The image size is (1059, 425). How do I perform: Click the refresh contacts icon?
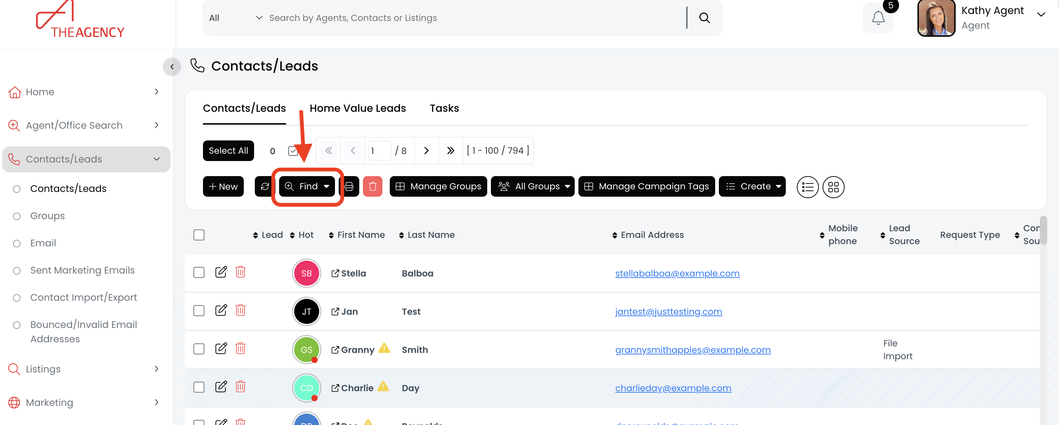[x=265, y=187]
